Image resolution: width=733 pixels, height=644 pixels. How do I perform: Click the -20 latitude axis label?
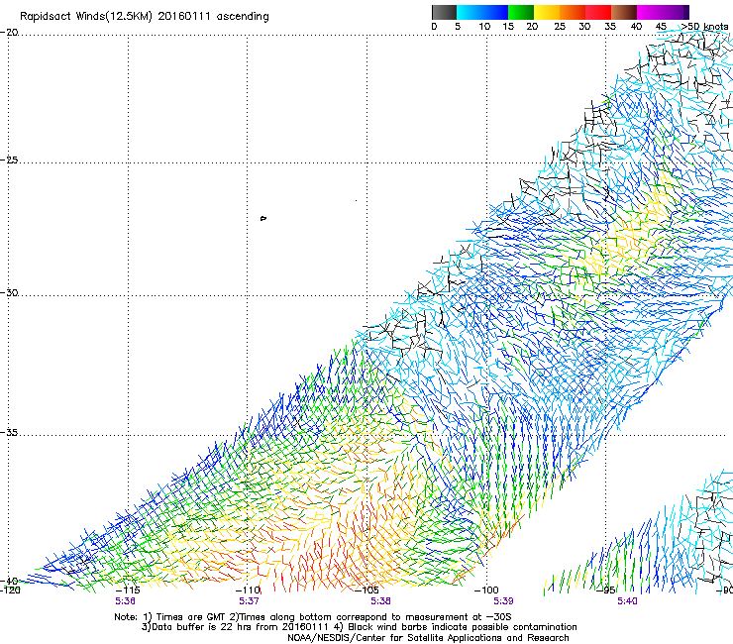pos(9,33)
